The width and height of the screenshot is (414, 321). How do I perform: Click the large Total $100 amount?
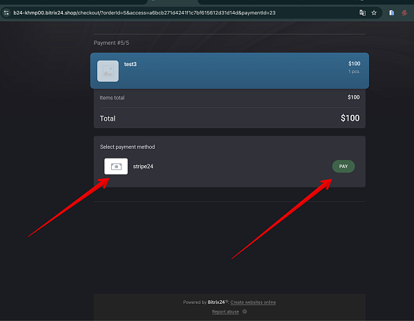[x=350, y=118]
